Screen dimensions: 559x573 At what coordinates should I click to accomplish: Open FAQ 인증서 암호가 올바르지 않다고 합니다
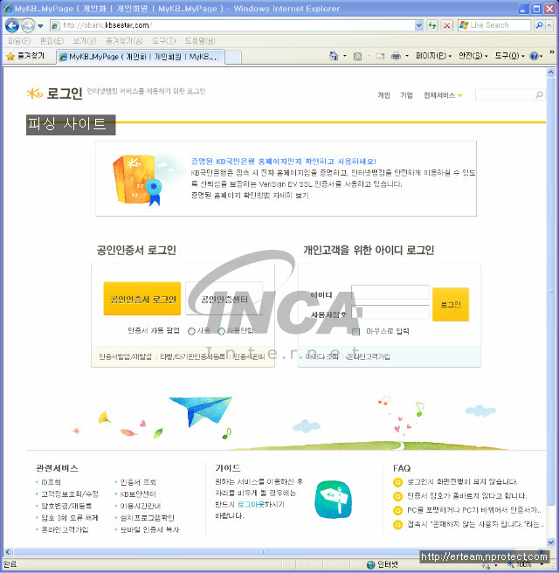tap(466, 496)
